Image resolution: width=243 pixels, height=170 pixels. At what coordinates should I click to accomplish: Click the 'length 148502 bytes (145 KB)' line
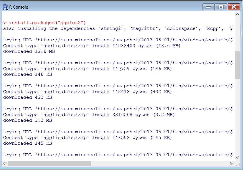pyautogui.click(x=87, y=138)
